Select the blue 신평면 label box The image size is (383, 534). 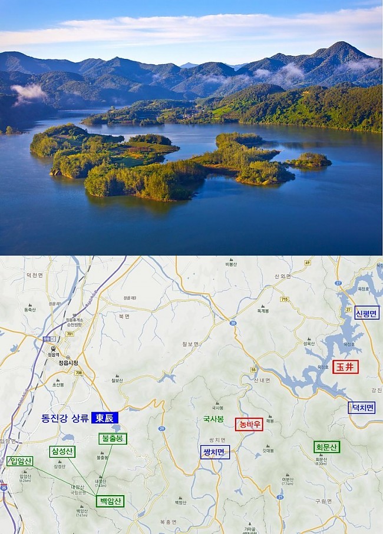367,313
